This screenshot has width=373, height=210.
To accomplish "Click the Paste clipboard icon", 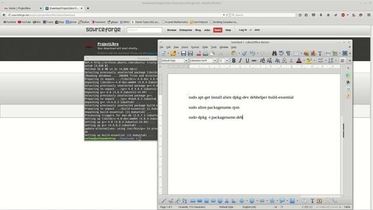I will [234, 53].
